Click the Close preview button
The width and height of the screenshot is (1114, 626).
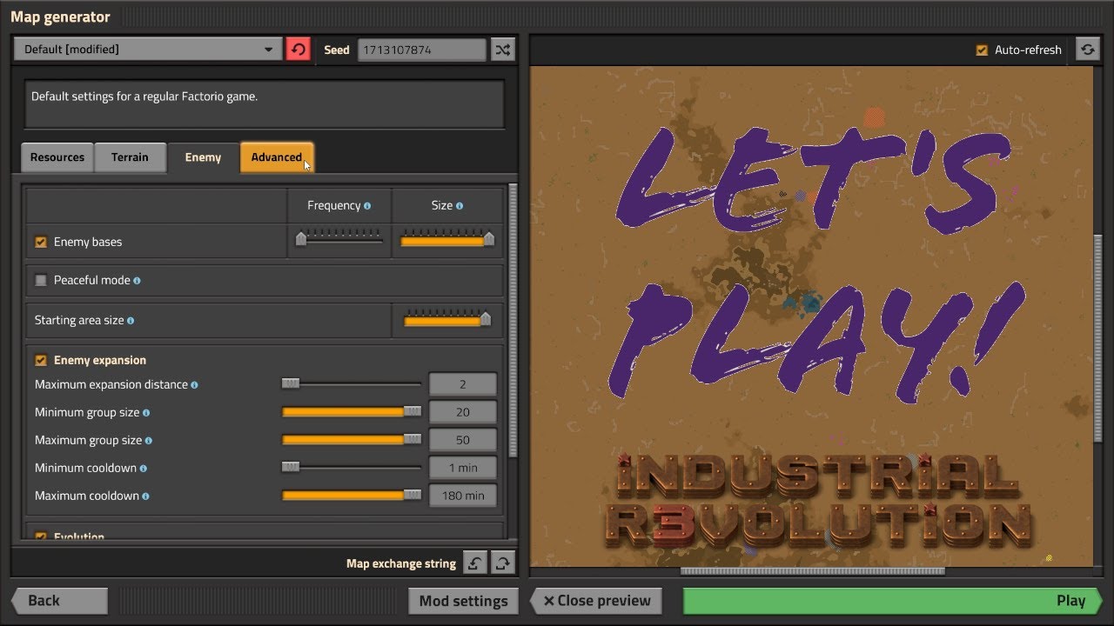coord(596,601)
